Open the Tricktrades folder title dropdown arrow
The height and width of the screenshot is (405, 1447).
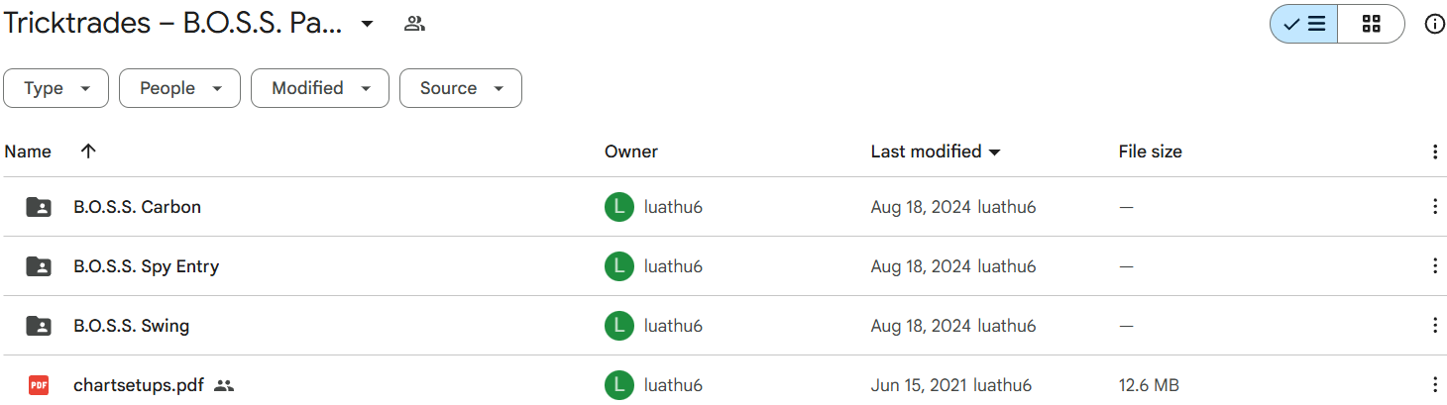point(367,25)
